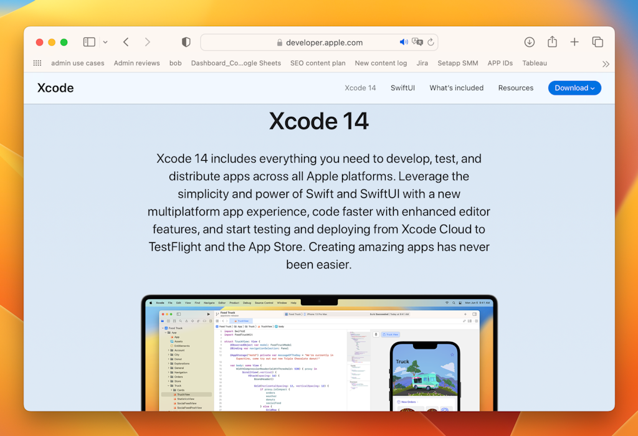Show the tab overview
This screenshot has width=638, height=436.
tap(598, 42)
